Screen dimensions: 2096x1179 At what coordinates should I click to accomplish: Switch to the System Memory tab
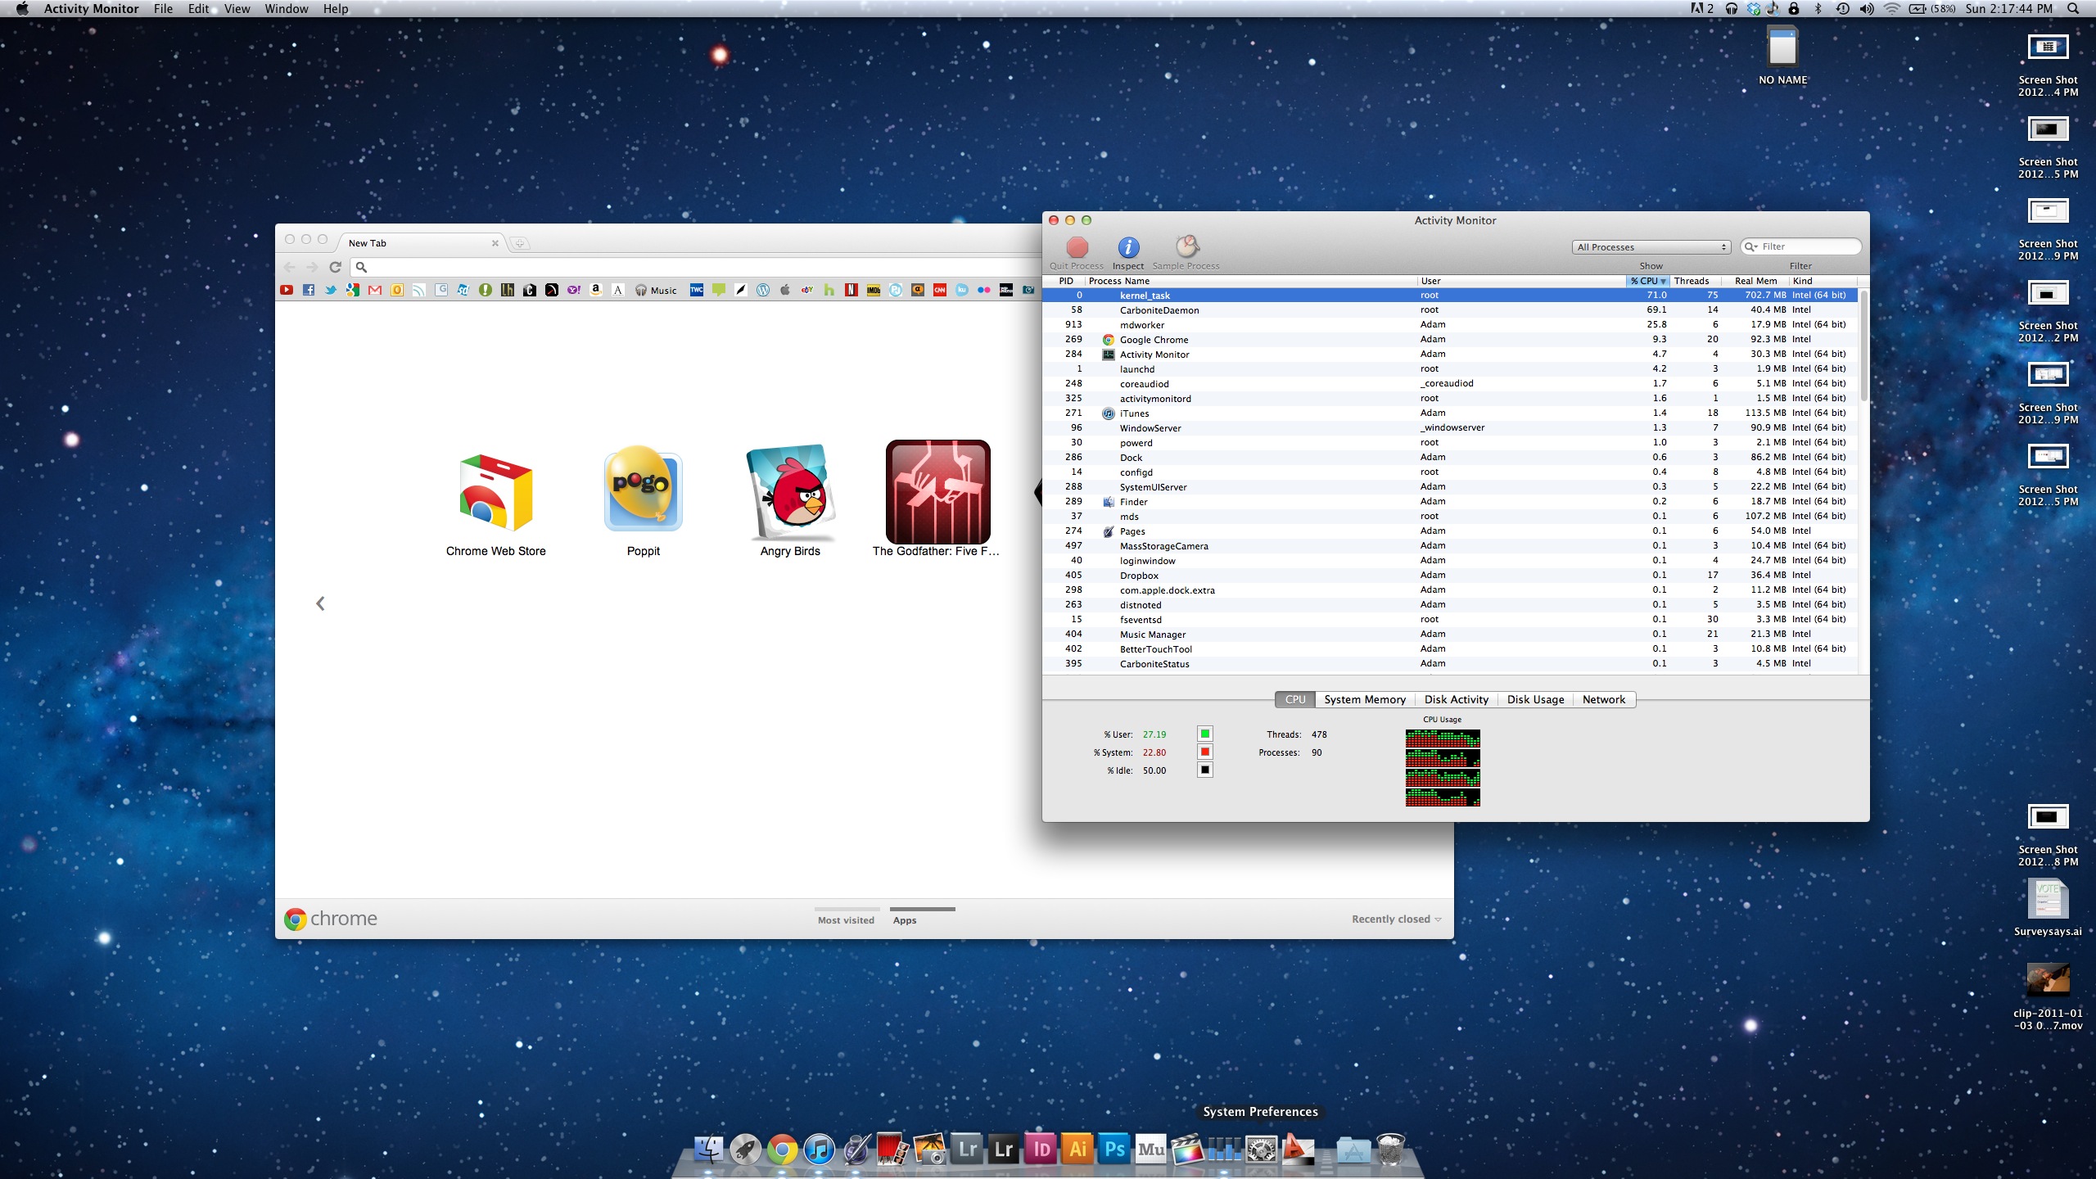point(1364,699)
